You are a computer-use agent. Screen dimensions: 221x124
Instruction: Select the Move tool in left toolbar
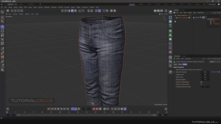(x=2, y=27)
